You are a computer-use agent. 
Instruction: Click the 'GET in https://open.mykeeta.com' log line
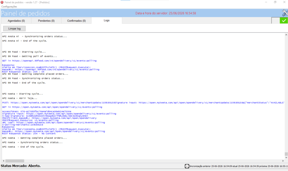tap(52, 107)
